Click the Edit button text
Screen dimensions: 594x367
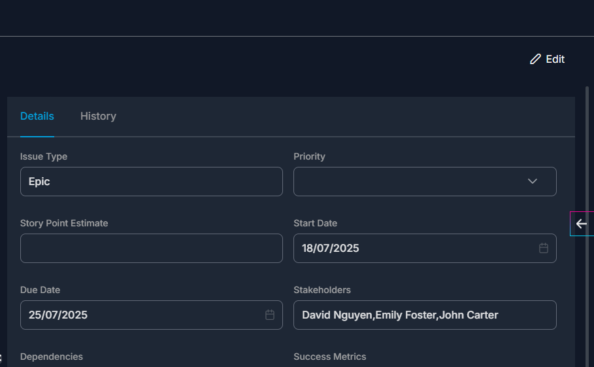pyautogui.click(x=555, y=59)
